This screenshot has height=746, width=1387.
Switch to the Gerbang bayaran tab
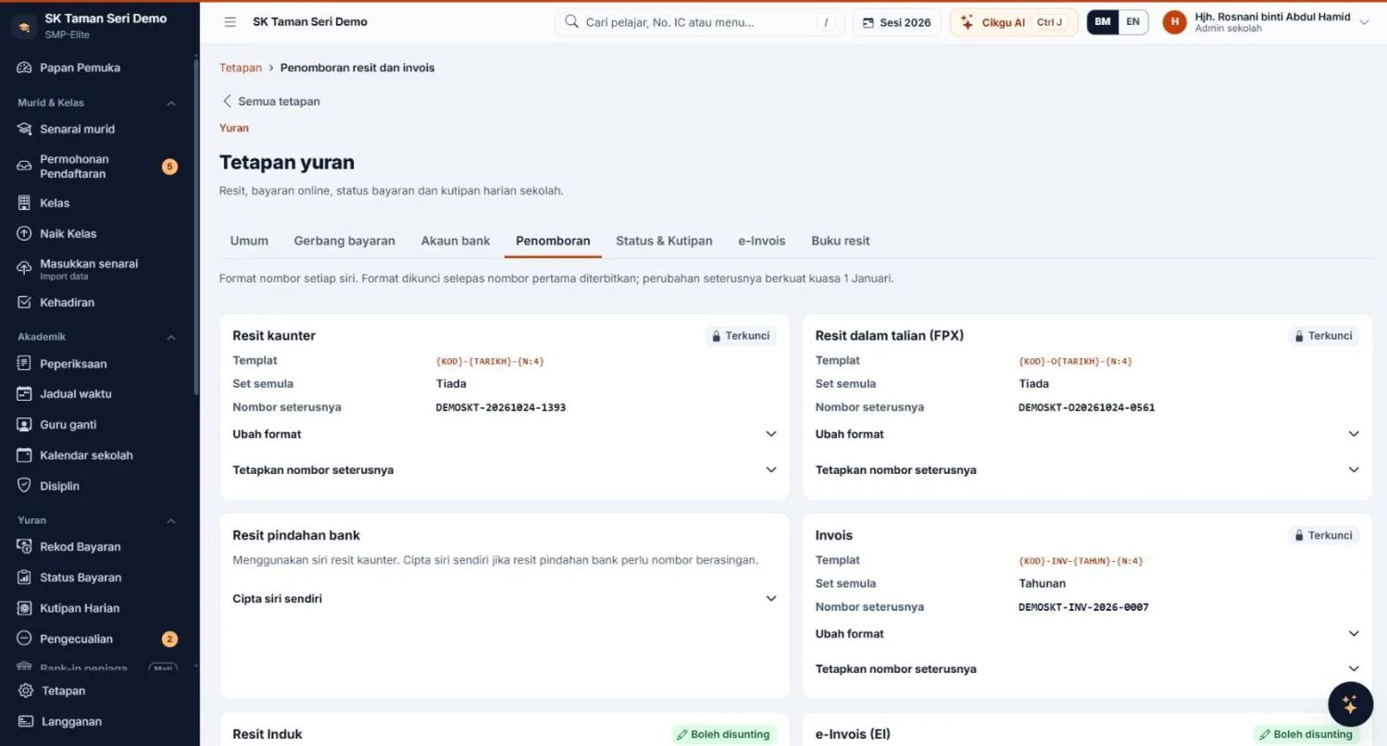pos(344,241)
